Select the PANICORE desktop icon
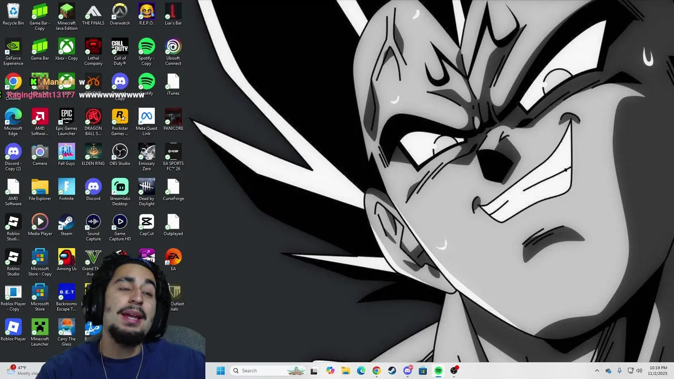Screen dimensions: 674x379 click(x=173, y=119)
